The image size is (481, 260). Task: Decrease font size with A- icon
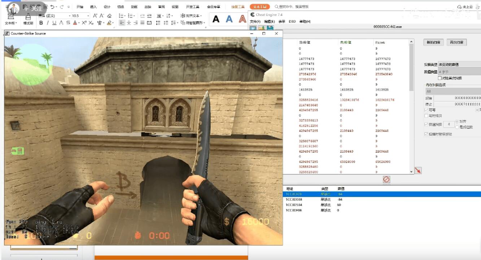tap(102, 15)
